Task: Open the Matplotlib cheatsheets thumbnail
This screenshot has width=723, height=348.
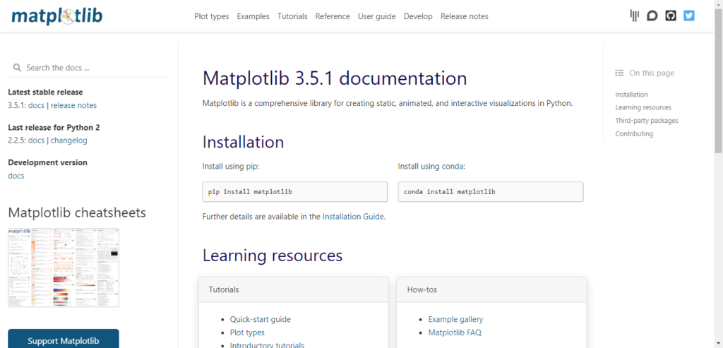Action: pos(64,268)
